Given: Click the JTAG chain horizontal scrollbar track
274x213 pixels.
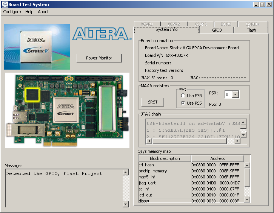Looking at the screenshot, I should click(230, 141).
